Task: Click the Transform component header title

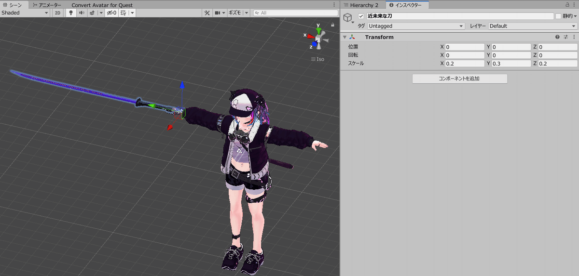Action: pyautogui.click(x=379, y=37)
